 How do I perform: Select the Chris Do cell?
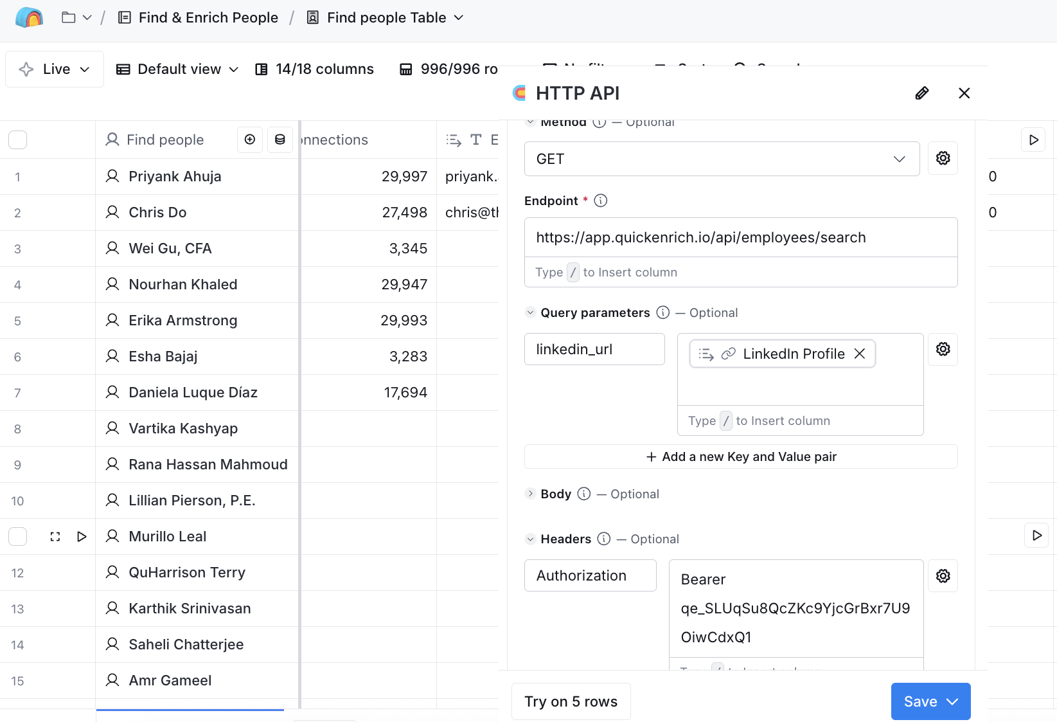197,212
